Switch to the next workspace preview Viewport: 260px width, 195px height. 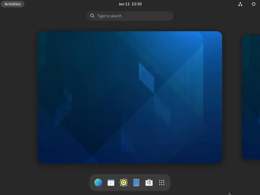(251, 97)
